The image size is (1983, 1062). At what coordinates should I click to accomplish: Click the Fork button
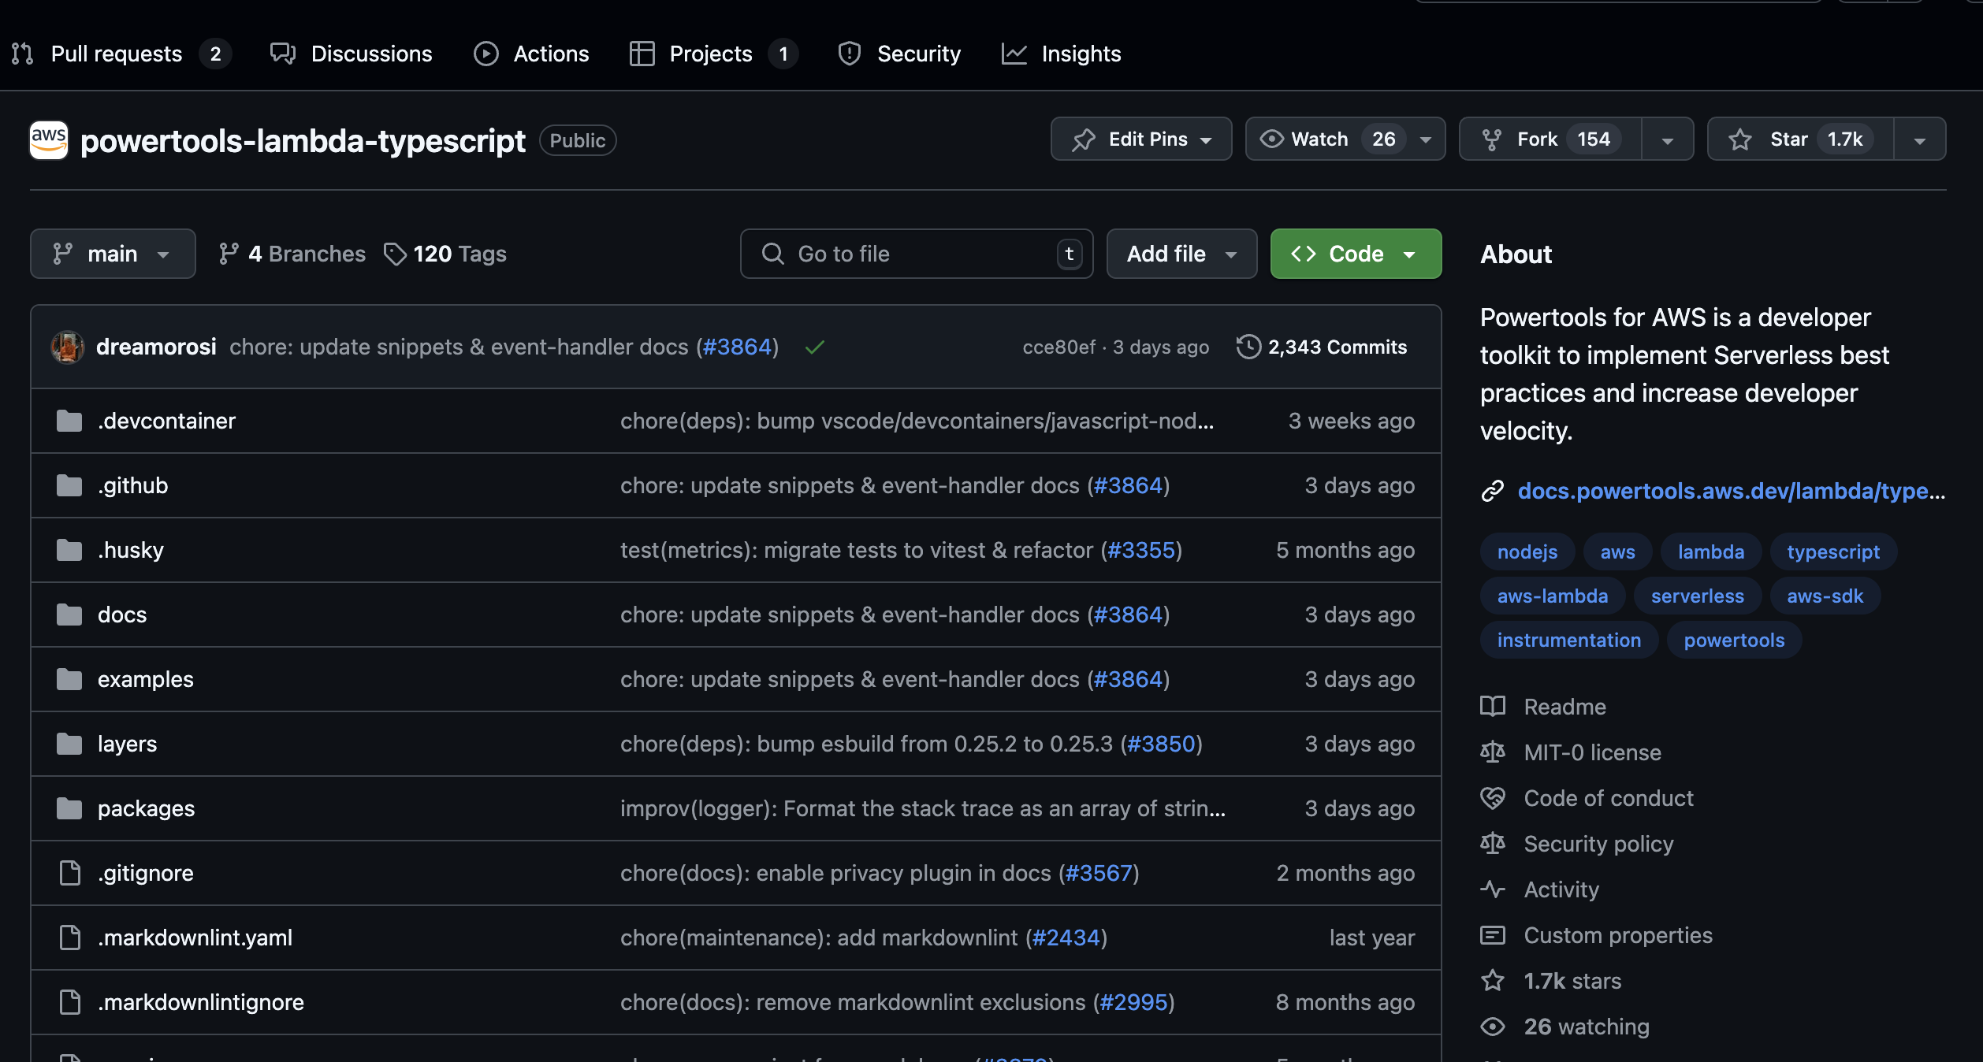1550,139
